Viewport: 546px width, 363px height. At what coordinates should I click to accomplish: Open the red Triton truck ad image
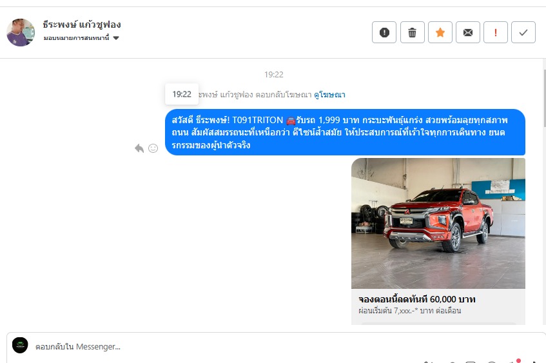438,223
